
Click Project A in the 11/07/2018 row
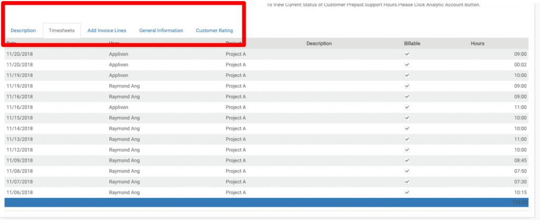coord(236,182)
